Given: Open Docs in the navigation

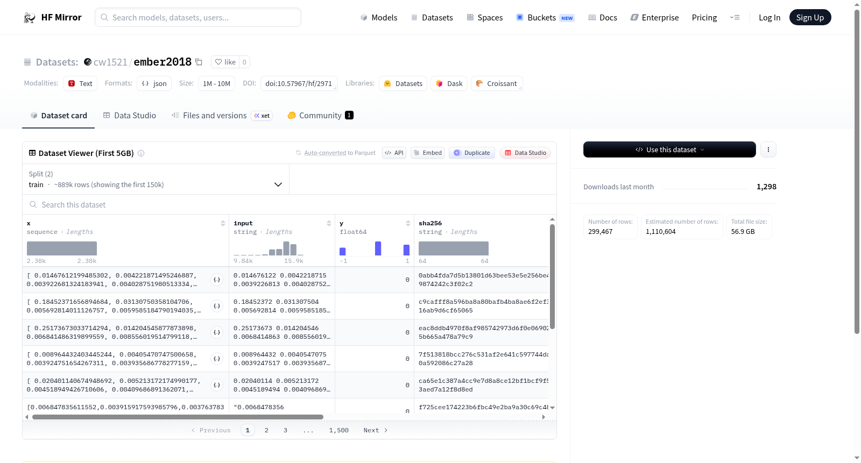Looking at the screenshot, I should 603,18.
